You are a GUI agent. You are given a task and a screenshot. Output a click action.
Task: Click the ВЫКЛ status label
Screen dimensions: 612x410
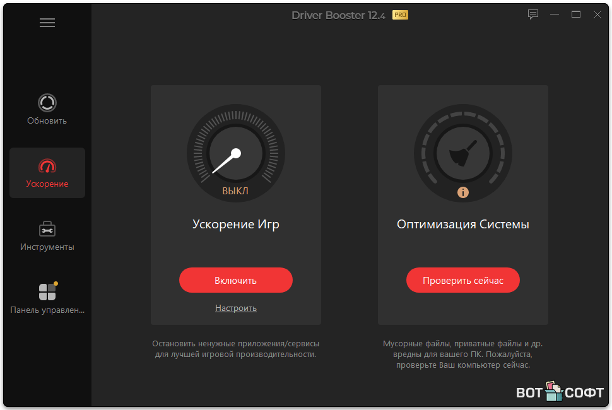[235, 191]
